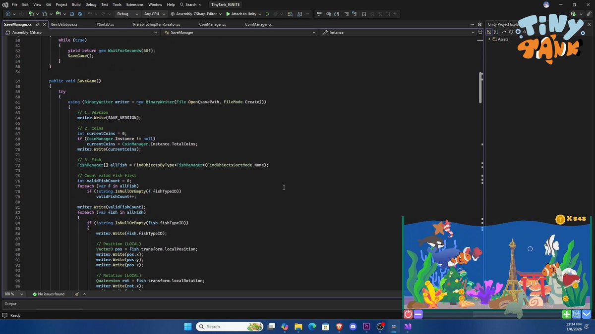Open the editor settings gear icon
Viewport: 595px width, 334px height.
(479, 24)
